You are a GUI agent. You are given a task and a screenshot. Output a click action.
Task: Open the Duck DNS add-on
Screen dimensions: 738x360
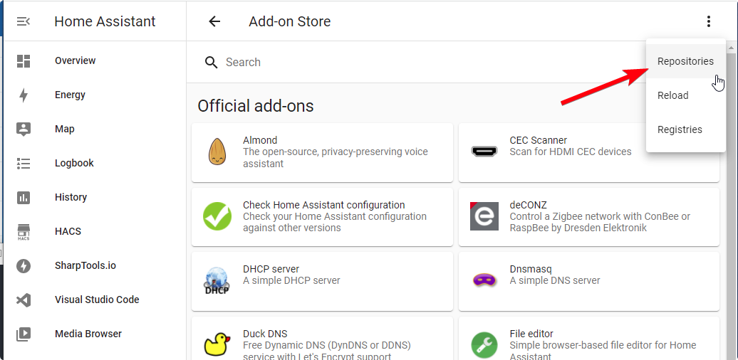[x=323, y=339]
